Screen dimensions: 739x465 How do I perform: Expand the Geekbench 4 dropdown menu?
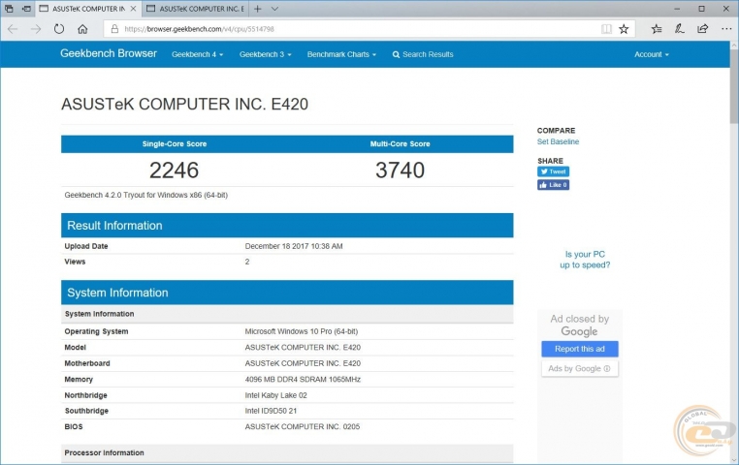point(197,54)
